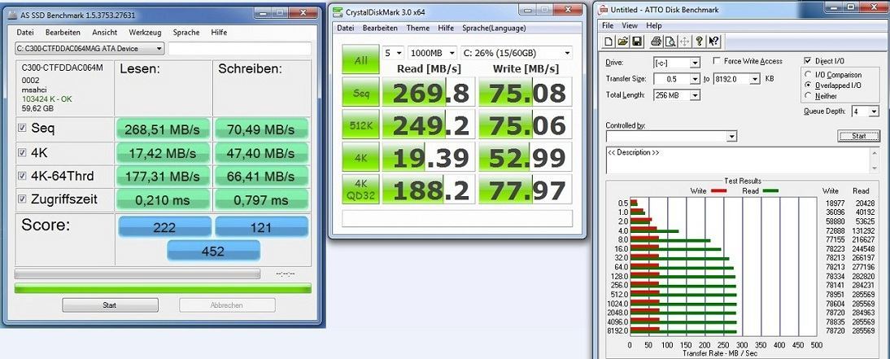Open the Hilfe menu in AS SSD
The height and width of the screenshot is (359, 890).
point(219,33)
